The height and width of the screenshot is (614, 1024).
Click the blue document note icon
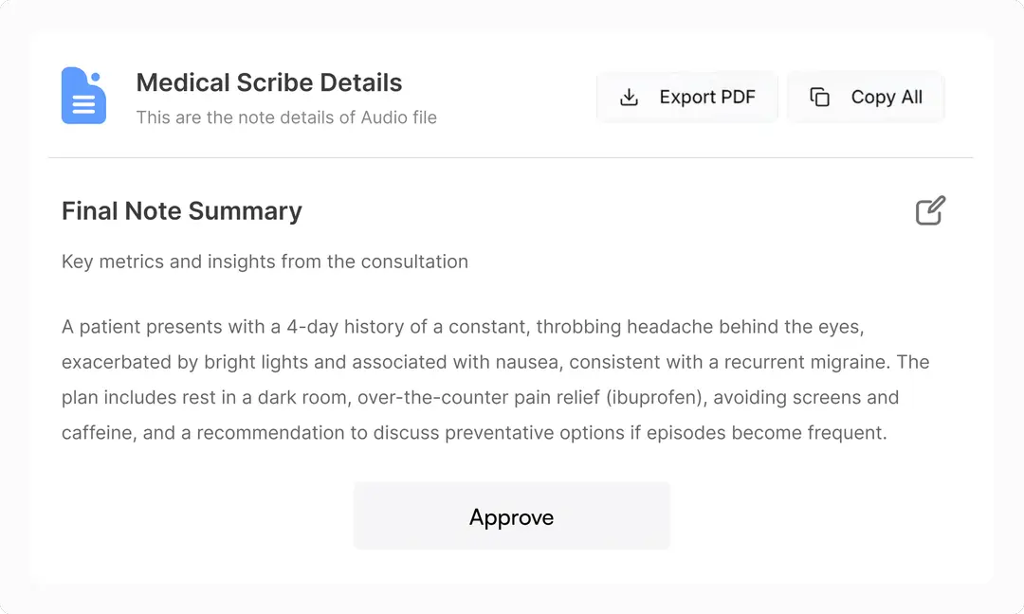pos(83,95)
